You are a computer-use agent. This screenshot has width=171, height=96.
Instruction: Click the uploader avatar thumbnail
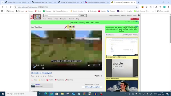tap(33, 86)
